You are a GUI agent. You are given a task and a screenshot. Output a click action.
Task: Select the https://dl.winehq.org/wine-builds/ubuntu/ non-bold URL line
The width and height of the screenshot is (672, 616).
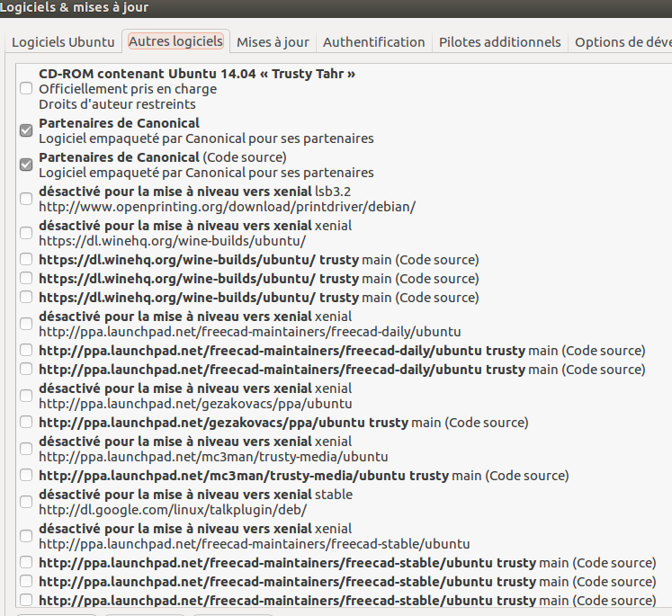pyautogui.click(x=173, y=241)
